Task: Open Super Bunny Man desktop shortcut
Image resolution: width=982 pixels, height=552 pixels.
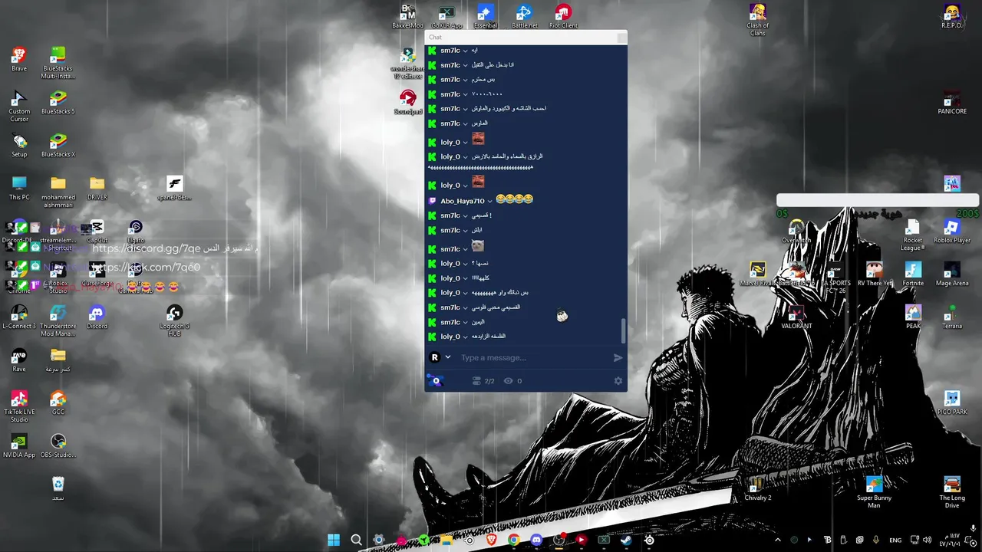Action: point(874,492)
